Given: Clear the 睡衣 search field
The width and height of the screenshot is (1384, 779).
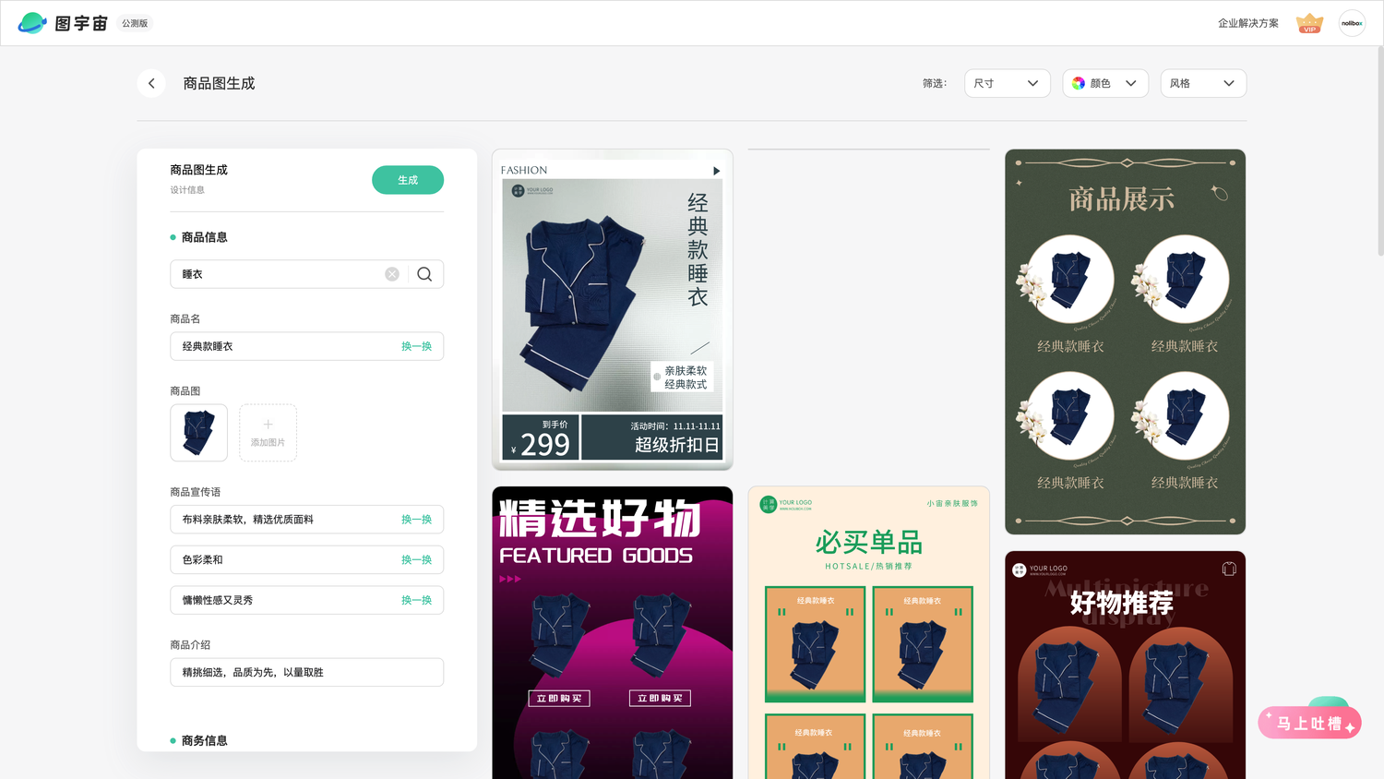Looking at the screenshot, I should click(392, 274).
